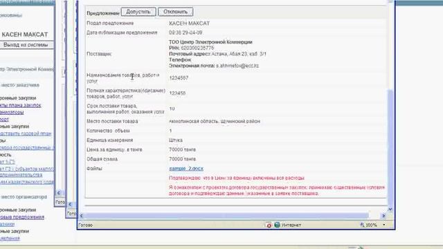
Task: Click the full description value '123456'
Action: [177, 93]
